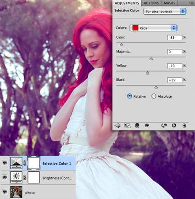Select Selective Color 1 adjustment icon thumbnail
This screenshot has width=195, height=199.
[x=16, y=163]
